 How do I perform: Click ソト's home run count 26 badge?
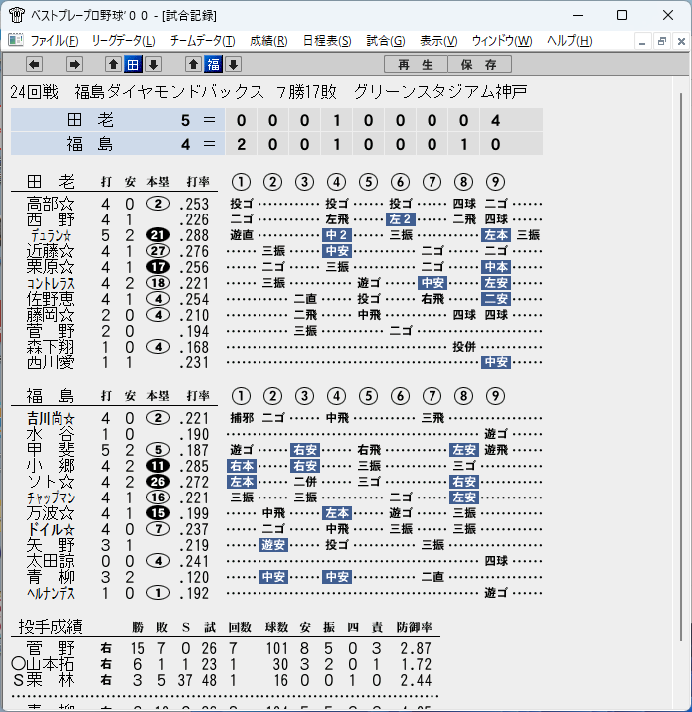[158, 482]
